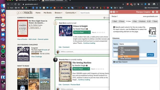The width and height of the screenshot is (160, 90).
Task: Go back with Recipe Creator left arrow
Action: coord(111,12)
